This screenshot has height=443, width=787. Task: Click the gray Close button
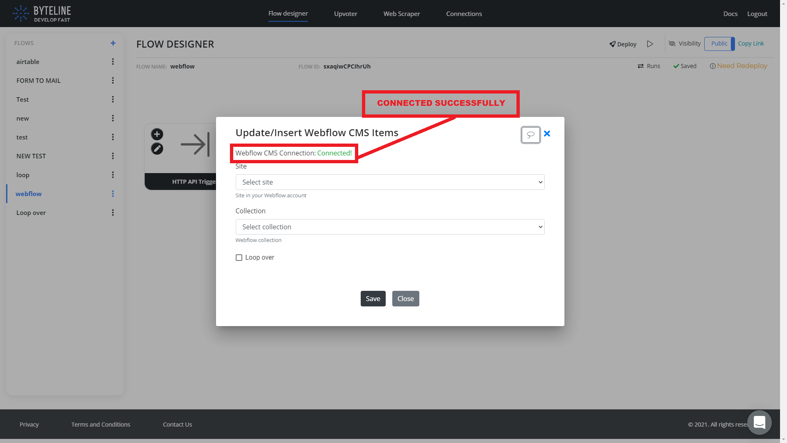click(x=405, y=299)
